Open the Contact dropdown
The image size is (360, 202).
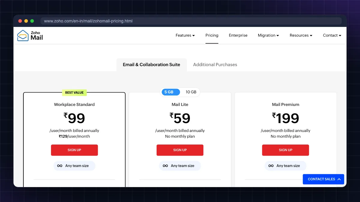click(x=332, y=35)
